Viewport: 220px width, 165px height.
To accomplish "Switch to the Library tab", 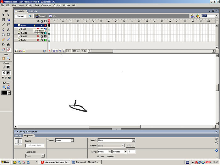I will pyautogui.click(x=18, y=135).
